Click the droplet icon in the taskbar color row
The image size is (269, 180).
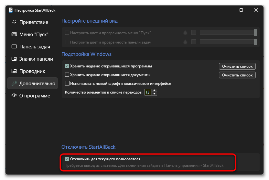(x=185, y=42)
